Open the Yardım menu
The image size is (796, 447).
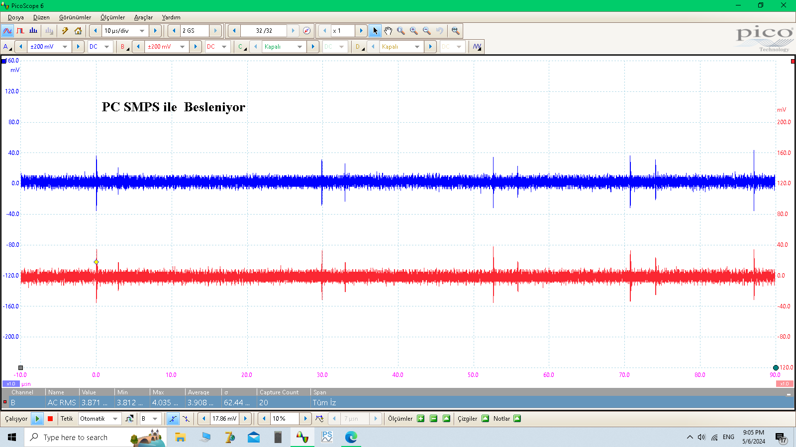171,17
